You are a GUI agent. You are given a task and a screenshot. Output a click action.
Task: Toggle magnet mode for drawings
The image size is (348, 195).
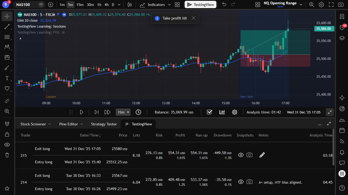[x=7, y=124]
